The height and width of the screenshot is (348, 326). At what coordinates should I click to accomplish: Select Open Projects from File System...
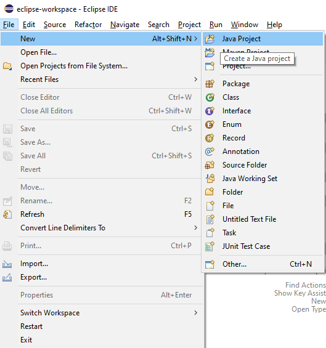(x=100, y=66)
